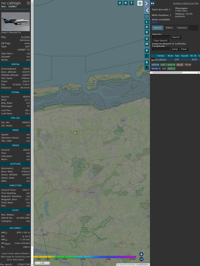The width and height of the screenshot is (200, 266).
Task: Click the I map button
Action: click(x=147, y=56)
